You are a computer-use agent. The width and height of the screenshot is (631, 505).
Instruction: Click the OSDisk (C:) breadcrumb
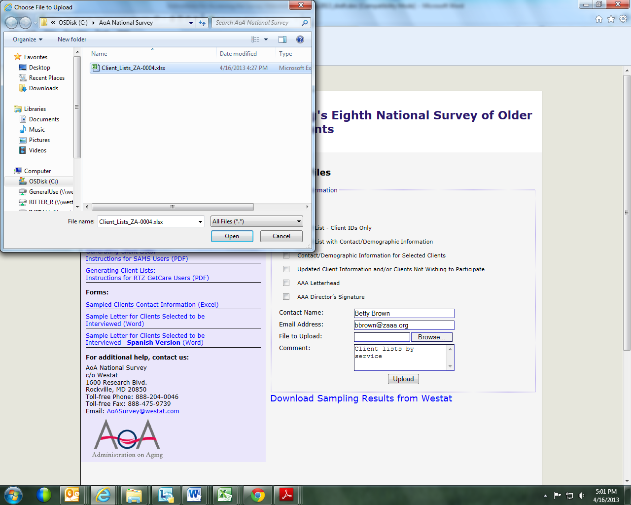(73, 23)
